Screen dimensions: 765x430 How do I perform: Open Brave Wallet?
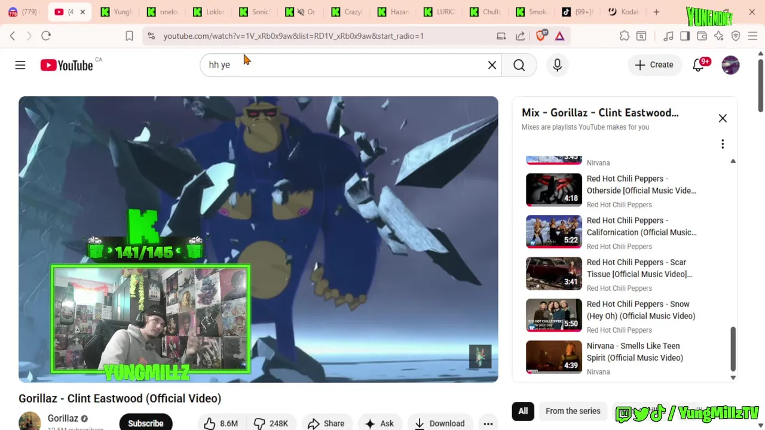(x=702, y=36)
